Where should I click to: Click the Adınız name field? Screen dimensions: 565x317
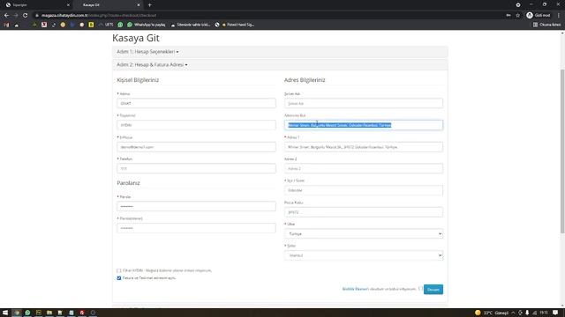tap(196, 103)
